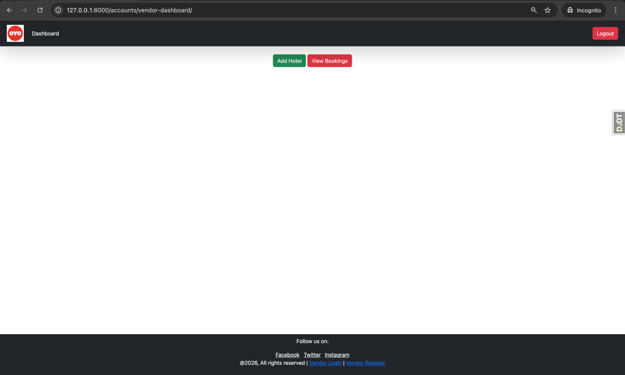This screenshot has height=375, width=625.
Task: Open the zoom magnifier icon in address bar
Action: coord(534,10)
